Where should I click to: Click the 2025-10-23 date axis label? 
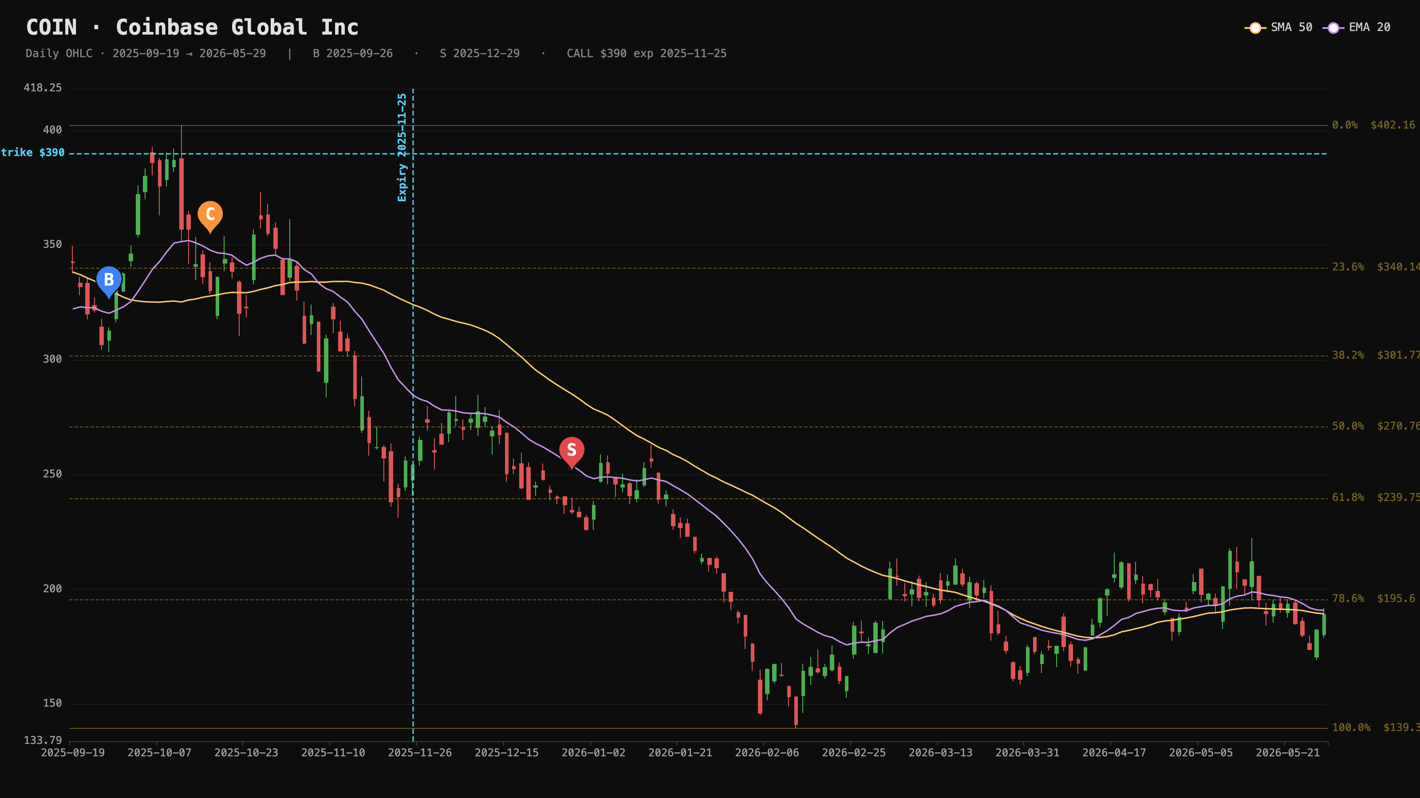pyautogui.click(x=246, y=753)
